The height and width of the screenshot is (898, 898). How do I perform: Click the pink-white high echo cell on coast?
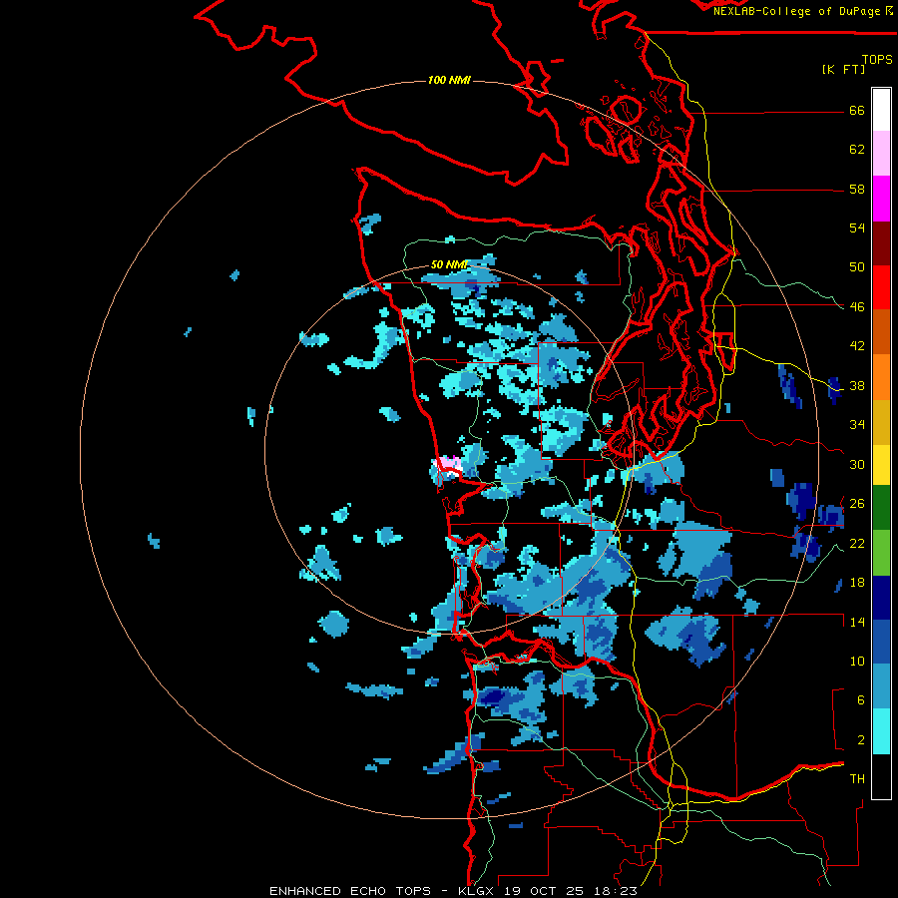click(x=448, y=465)
